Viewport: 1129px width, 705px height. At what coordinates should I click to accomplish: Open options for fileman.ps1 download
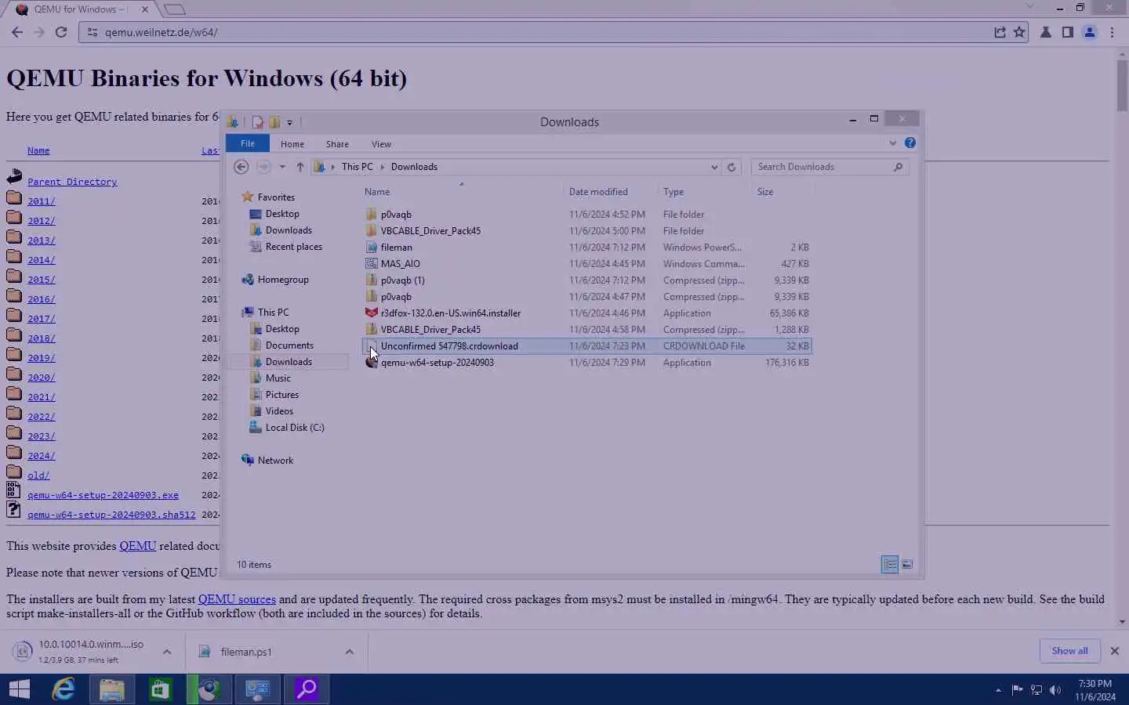click(350, 652)
